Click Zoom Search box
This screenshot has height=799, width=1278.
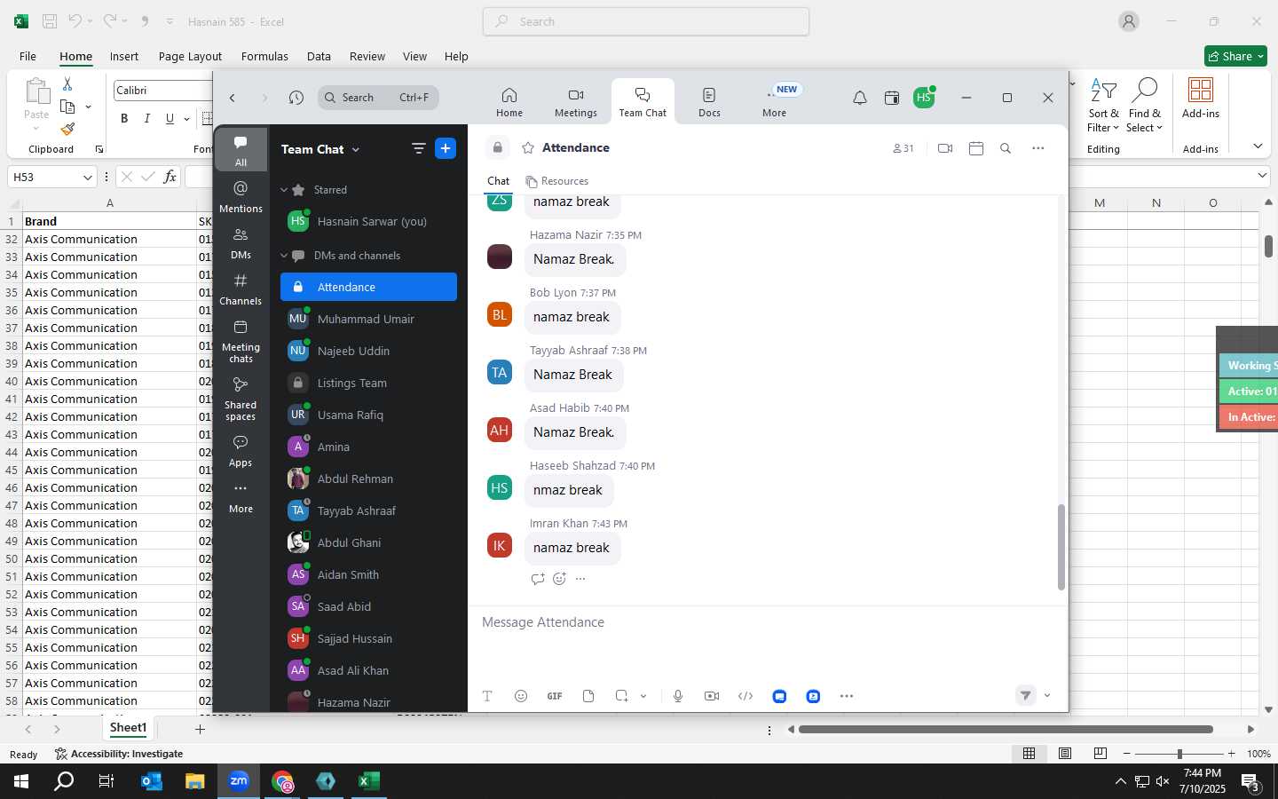pyautogui.click(x=378, y=98)
